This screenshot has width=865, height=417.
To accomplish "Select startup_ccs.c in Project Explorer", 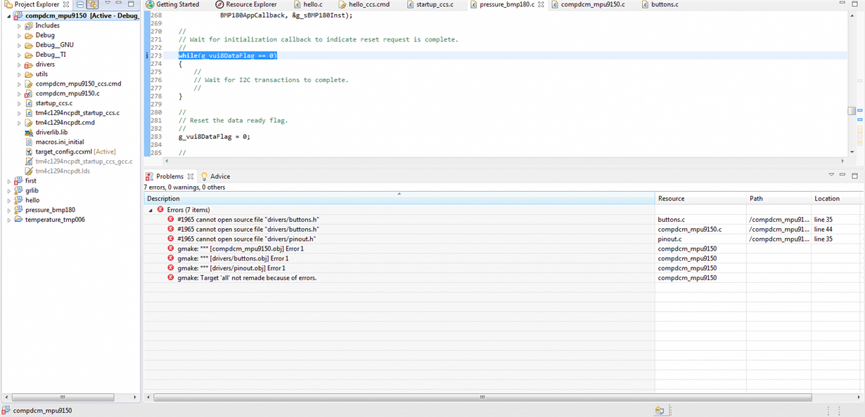I will [54, 103].
